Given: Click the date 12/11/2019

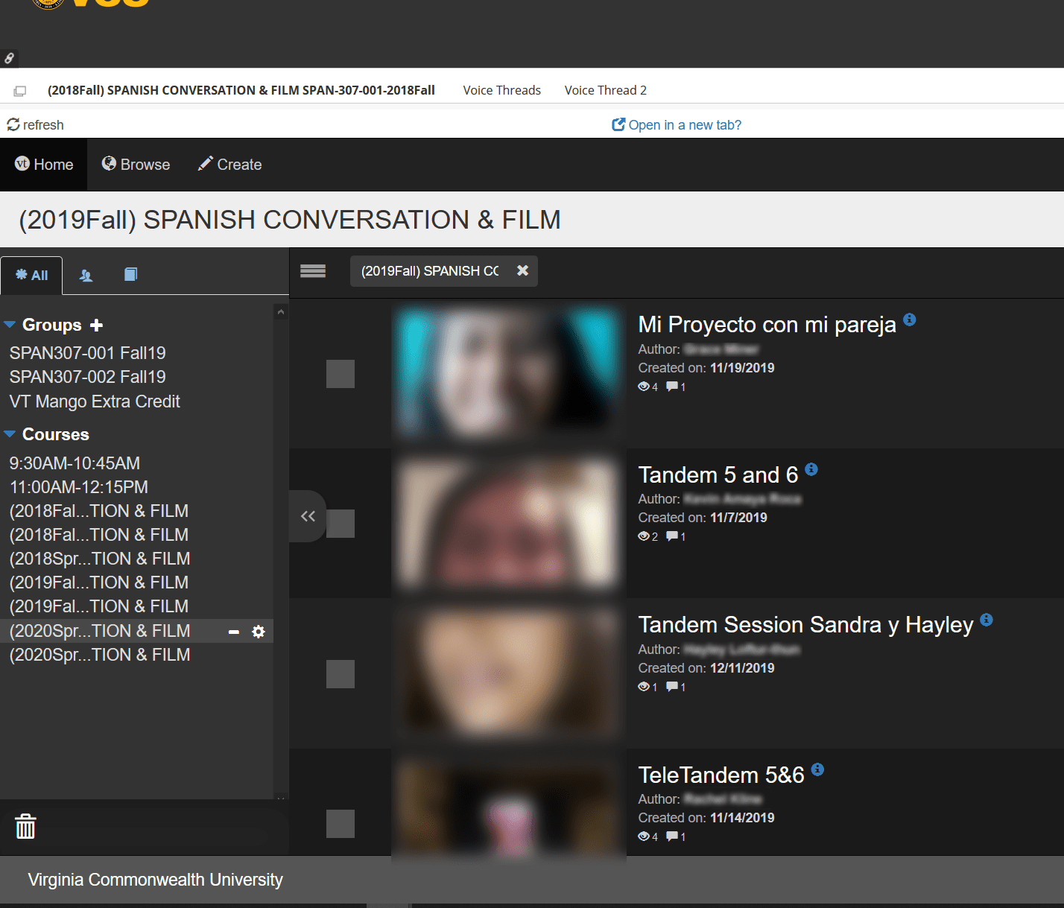Looking at the screenshot, I should (742, 668).
